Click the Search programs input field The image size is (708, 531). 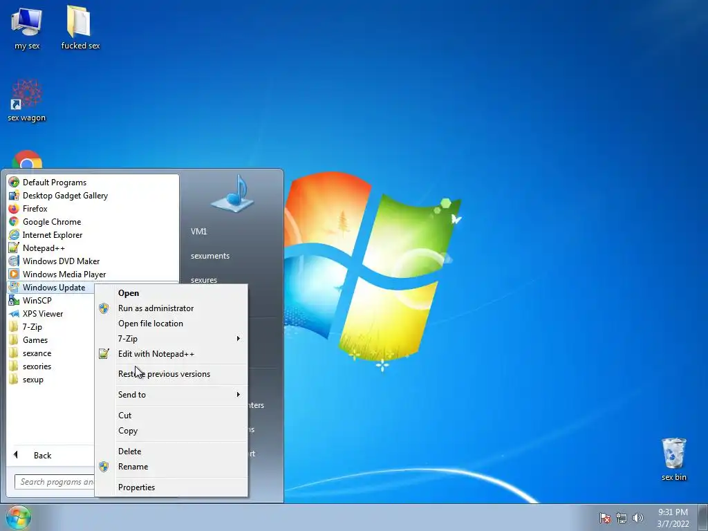point(55,482)
